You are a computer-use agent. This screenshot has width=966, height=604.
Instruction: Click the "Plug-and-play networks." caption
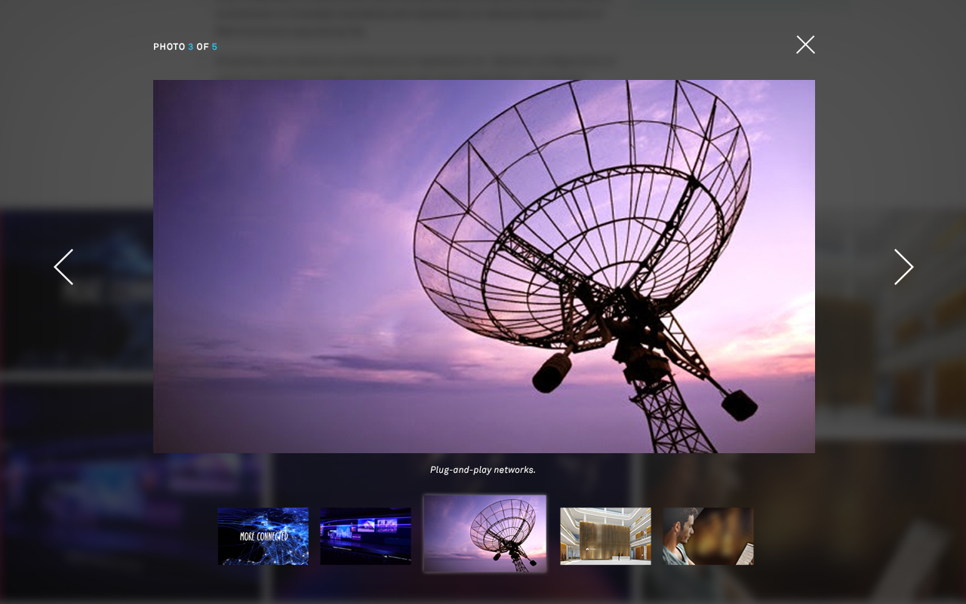pos(483,470)
